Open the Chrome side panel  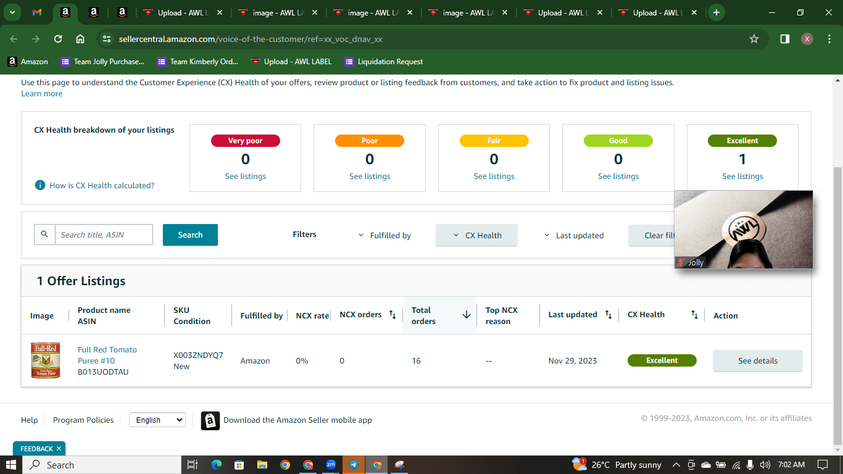click(784, 39)
